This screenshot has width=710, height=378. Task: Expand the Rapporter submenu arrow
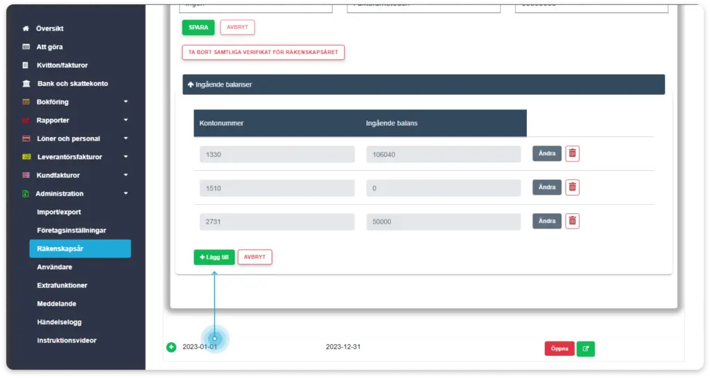point(126,120)
